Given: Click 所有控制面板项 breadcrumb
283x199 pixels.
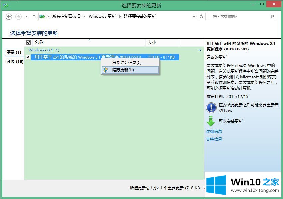Looking at the screenshot, I should click(x=66, y=16).
